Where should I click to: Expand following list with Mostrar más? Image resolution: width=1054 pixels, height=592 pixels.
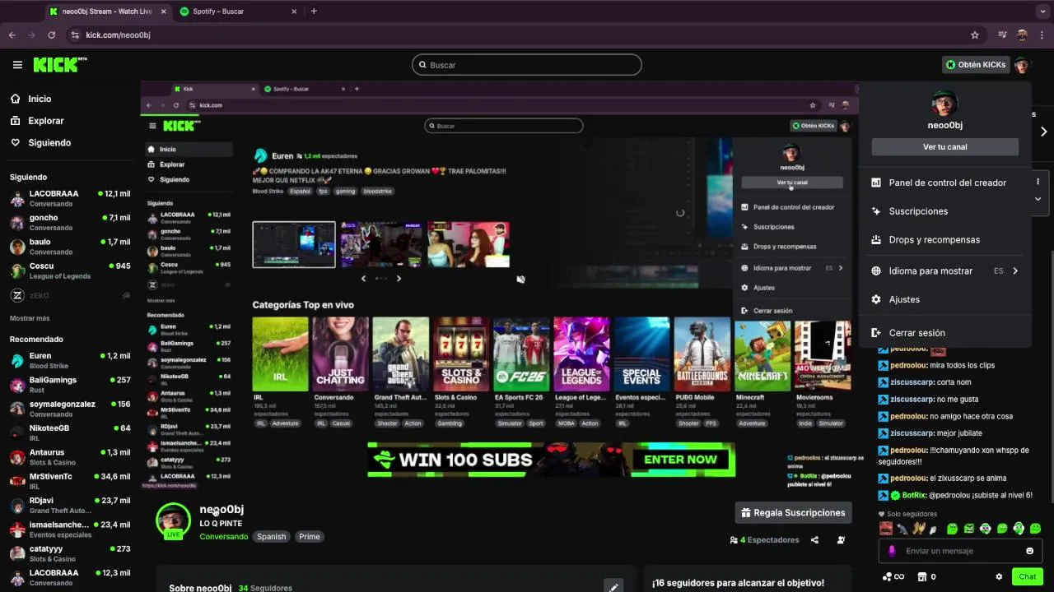pyautogui.click(x=30, y=318)
